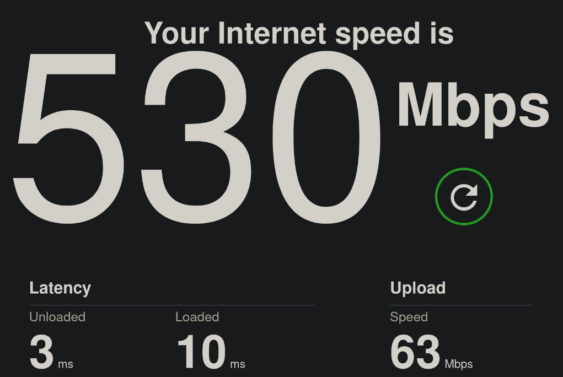Click the small Mbps unit beside 63
The width and height of the screenshot is (563, 377).
click(x=459, y=364)
